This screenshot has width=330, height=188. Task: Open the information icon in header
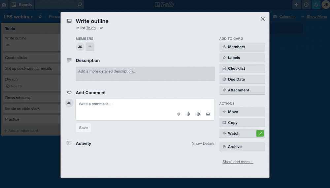point(306,4)
